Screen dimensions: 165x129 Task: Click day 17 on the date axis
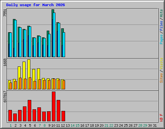tap(87, 125)
